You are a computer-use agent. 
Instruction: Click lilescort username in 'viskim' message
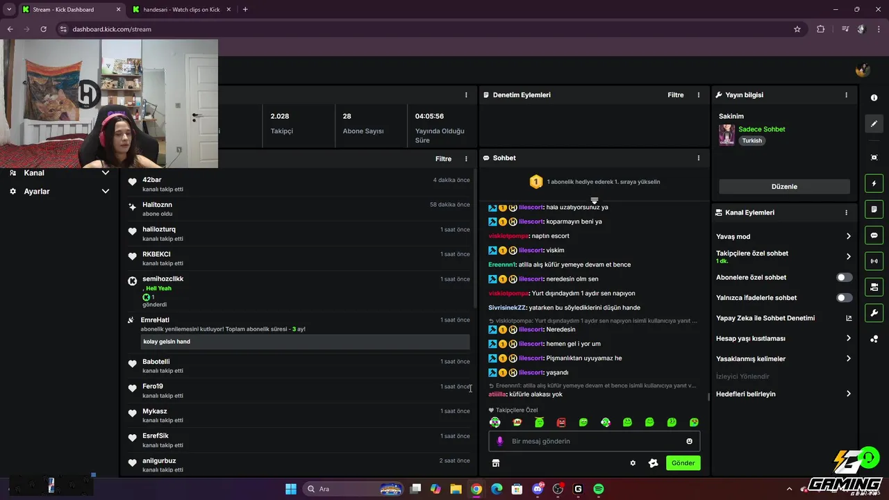pos(531,251)
